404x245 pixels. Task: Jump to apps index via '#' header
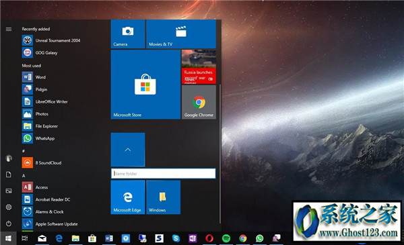tap(24, 151)
